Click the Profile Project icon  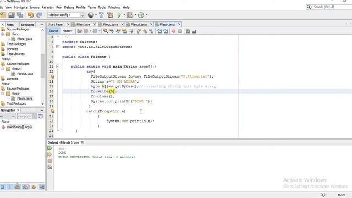coord(141,15)
